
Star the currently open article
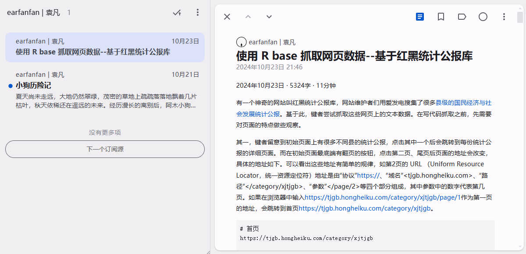point(441,17)
